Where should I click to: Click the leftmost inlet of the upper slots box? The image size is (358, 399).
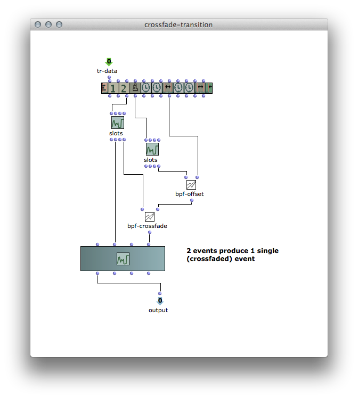point(111,113)
